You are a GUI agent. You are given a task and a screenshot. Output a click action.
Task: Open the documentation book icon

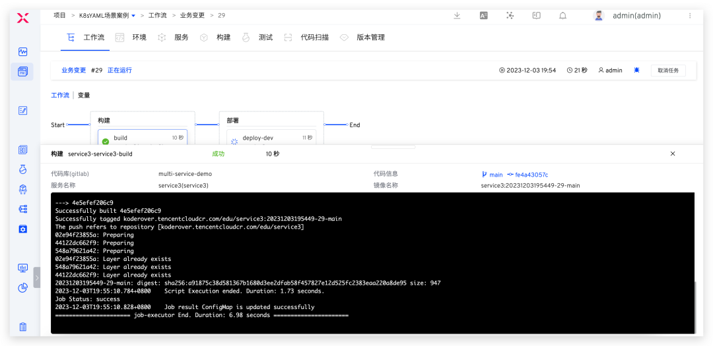tap(537, 15)
